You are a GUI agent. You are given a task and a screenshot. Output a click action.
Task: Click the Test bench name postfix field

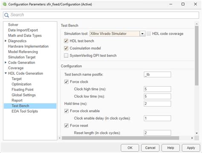click(x=157, y=74)
